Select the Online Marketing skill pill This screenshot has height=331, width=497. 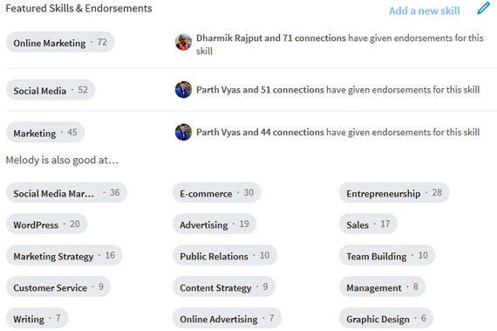(x=60, y=42)
